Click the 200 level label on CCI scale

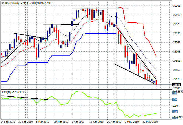(175, 93)
